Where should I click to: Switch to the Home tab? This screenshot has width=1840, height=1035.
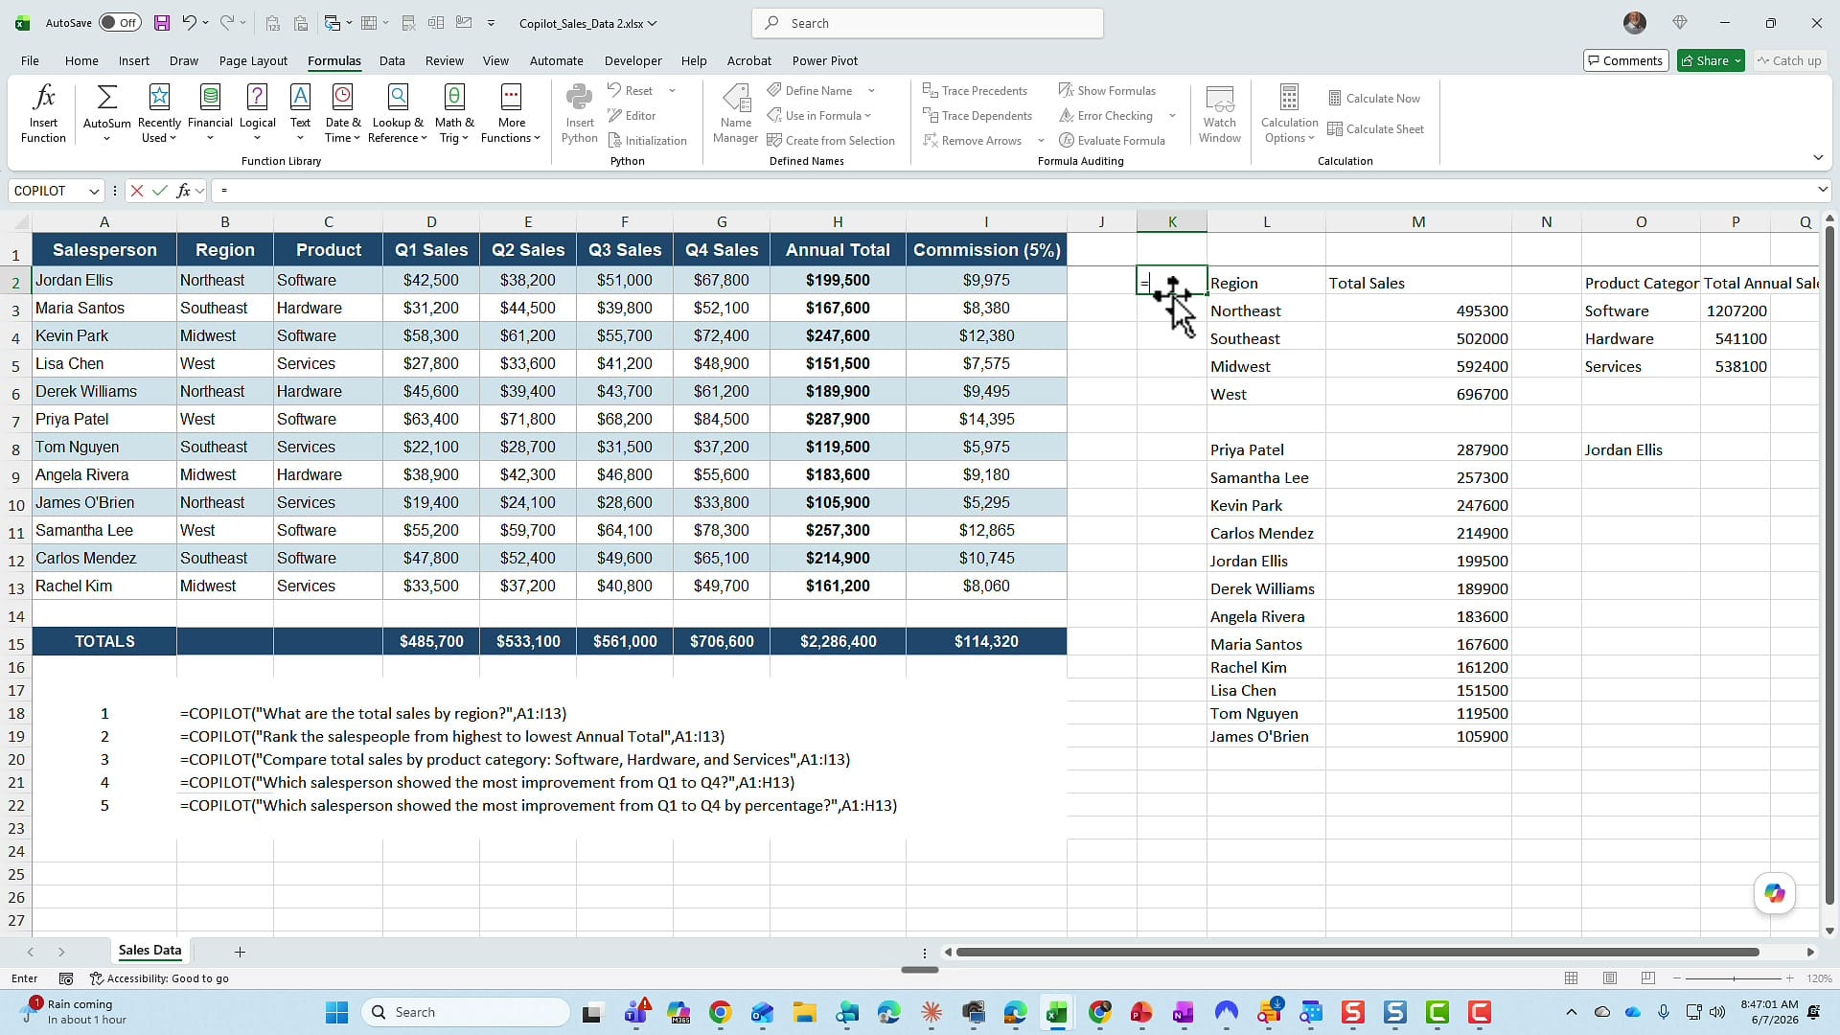(81, 60)
